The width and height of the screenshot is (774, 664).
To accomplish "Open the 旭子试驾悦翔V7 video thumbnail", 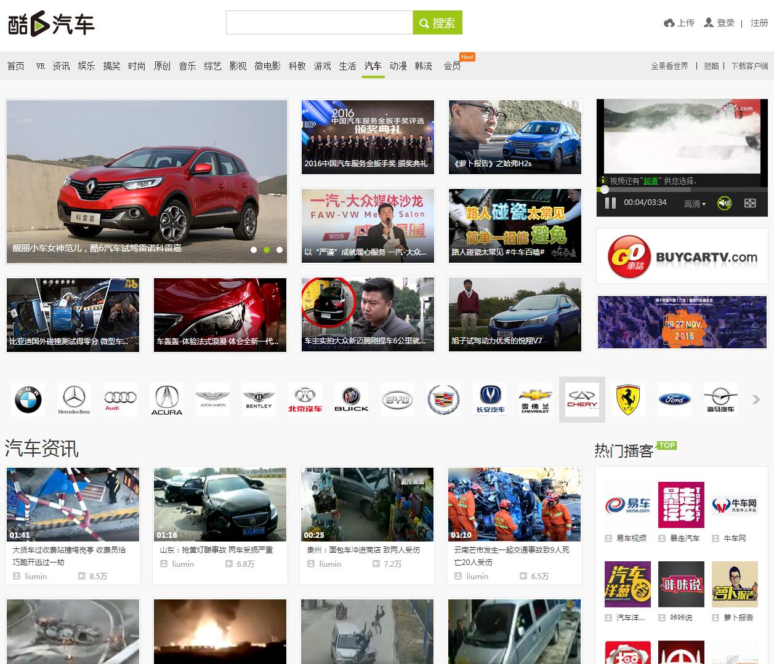I will point(515,315).
